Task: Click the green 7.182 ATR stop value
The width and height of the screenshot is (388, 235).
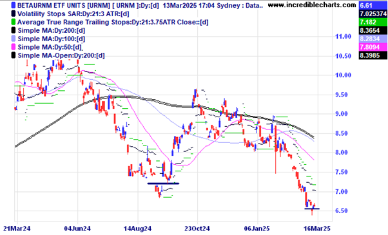Action: 373,23
